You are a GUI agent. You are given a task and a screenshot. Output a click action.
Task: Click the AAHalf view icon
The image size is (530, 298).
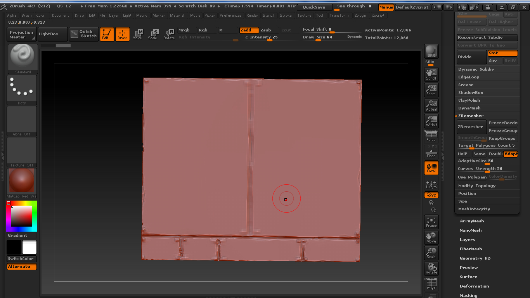click(x=431, y=121)
